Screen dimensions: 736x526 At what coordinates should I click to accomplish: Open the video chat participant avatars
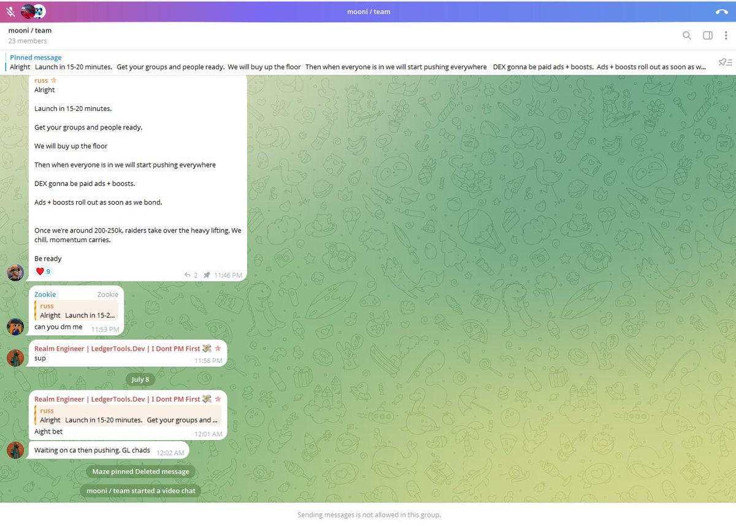pos(33,11)
